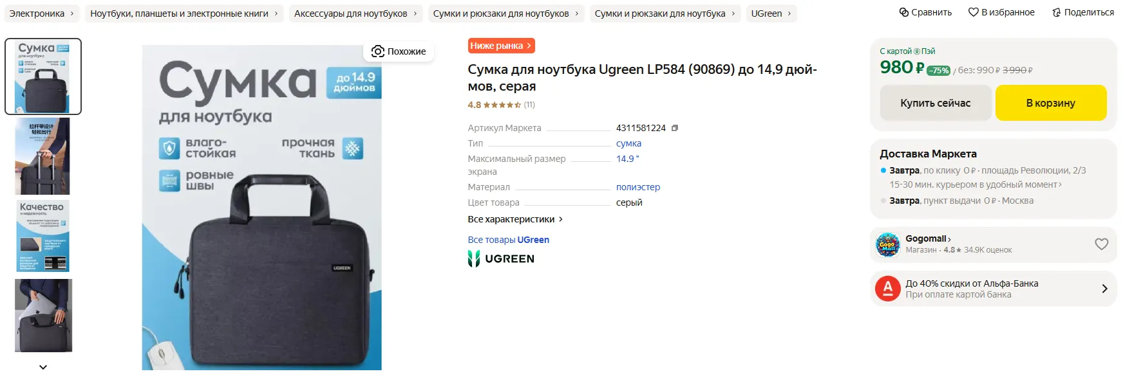Click the Ниже рынка price badge
This screenshot has height=376, width=1123.
click(x=501, y=46)
